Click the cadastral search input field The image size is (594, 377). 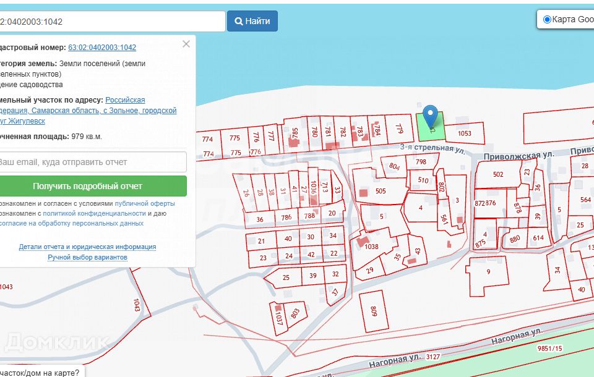(x=111, y=21)
